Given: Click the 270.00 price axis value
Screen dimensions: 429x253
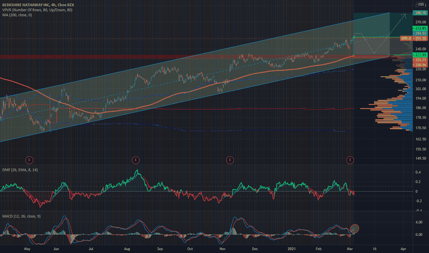Looking at the screenshot, I should click(421, 22).
